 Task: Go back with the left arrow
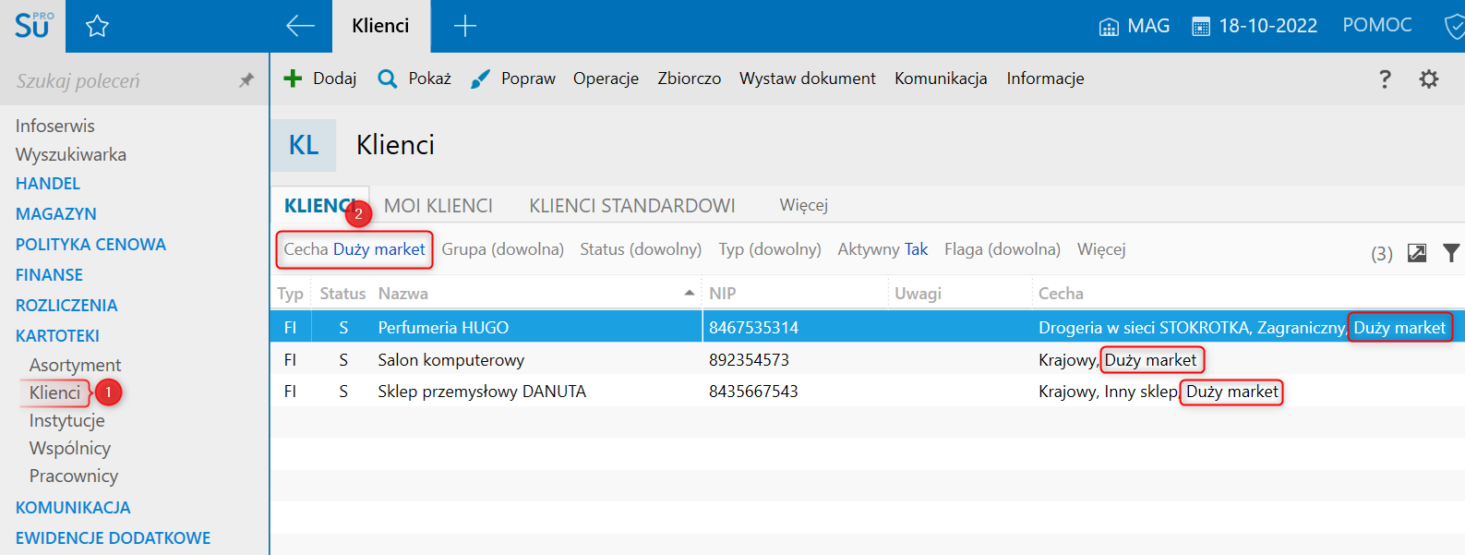click(300, 26)
